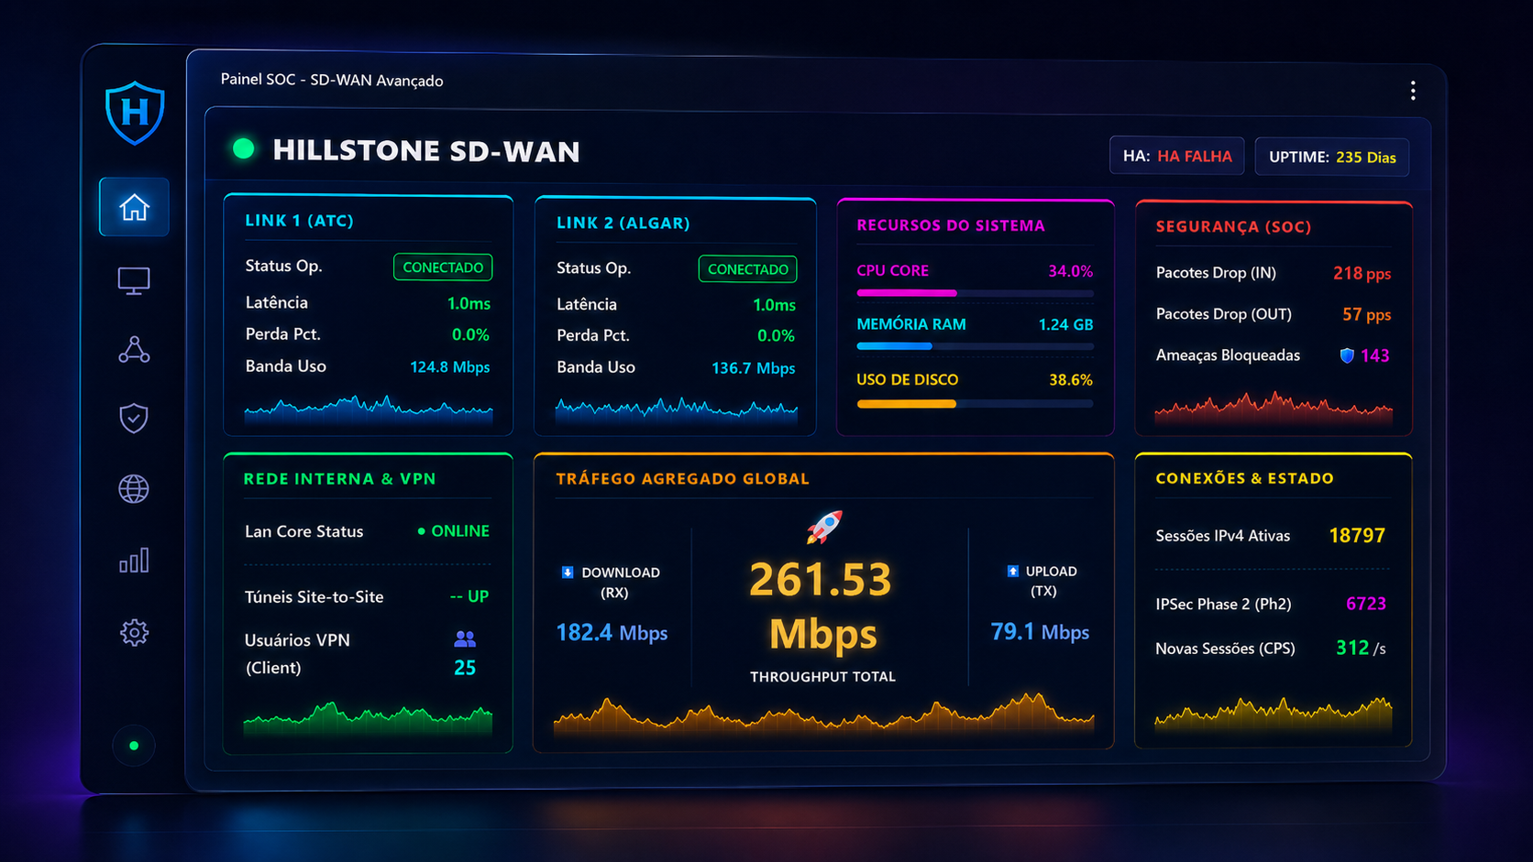Click the 1.24 GB memory value
1533x862 pixels.
click(1065, 324)
